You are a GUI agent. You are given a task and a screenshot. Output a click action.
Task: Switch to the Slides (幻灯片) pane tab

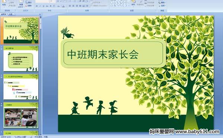click(4, 14)
